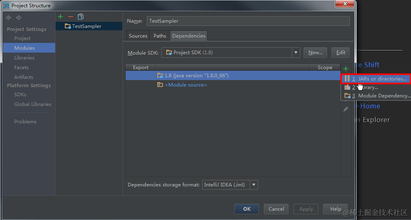
Task: Click the JARs or directories icon
Action: [347, 78]
